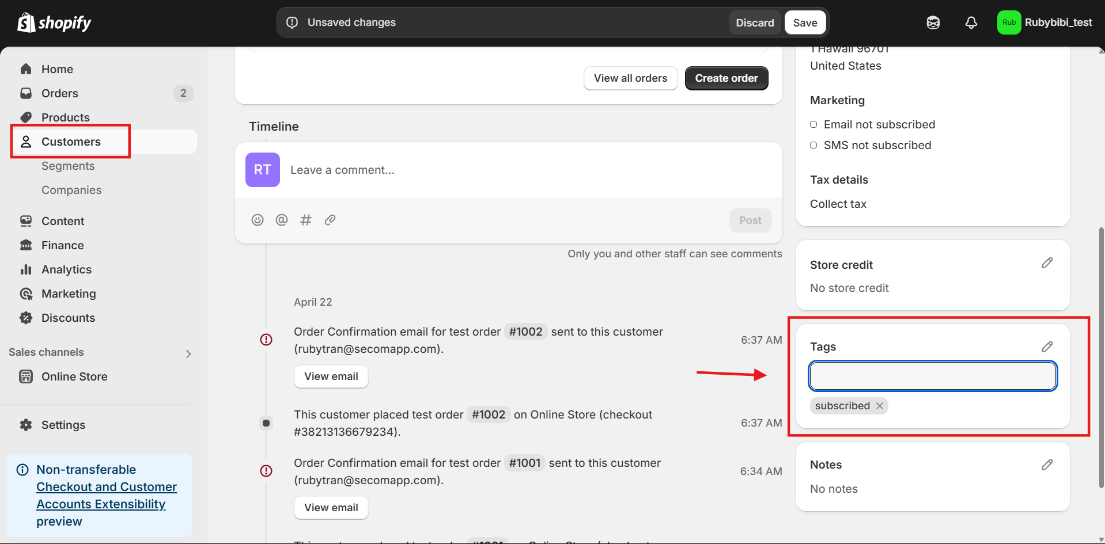Click the Create order button
1105x544 pixels.
pyautogui.click(x=726, y=78)
